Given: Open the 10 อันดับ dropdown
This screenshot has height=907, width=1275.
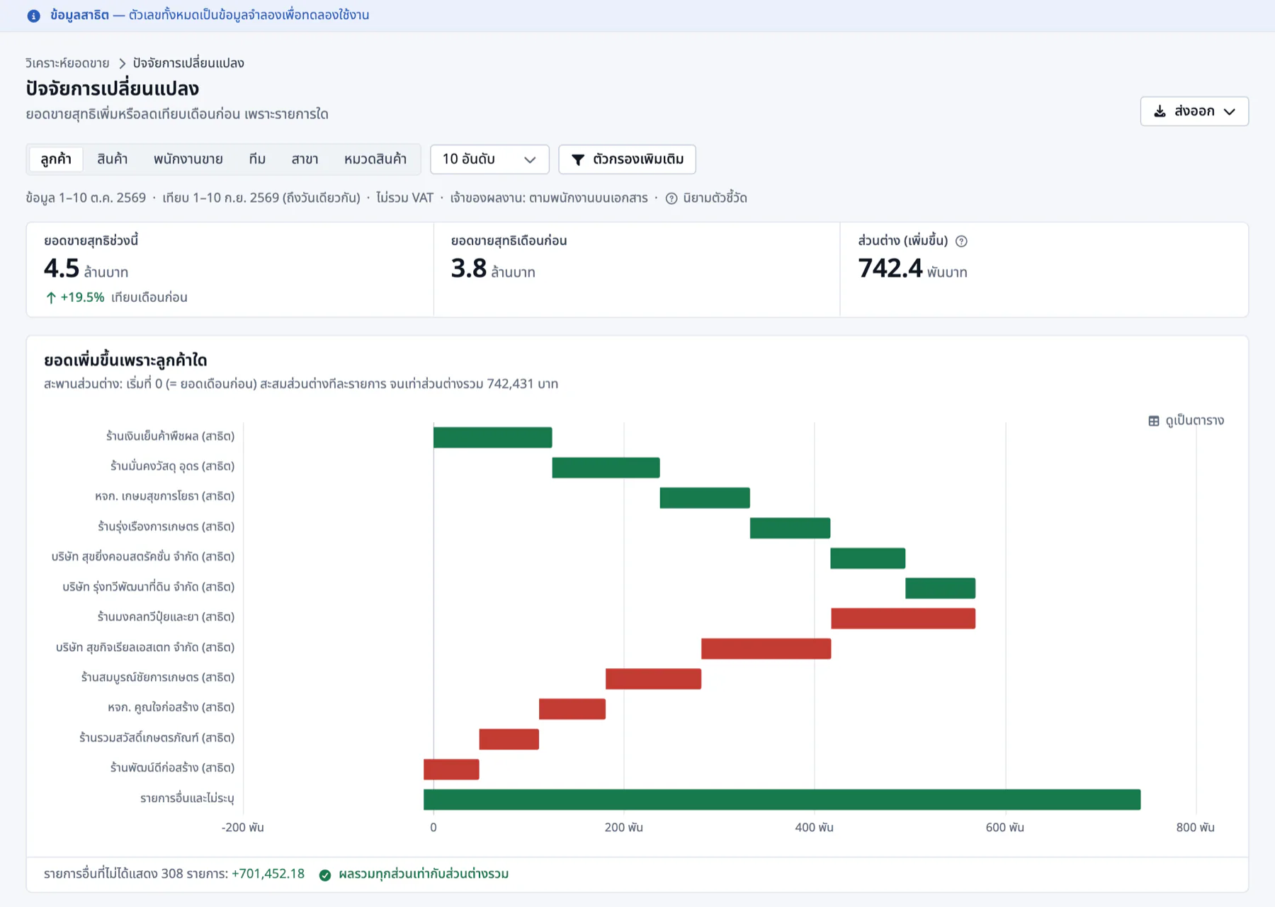Looking at the screenshot, I should click(x=489, y=159).
